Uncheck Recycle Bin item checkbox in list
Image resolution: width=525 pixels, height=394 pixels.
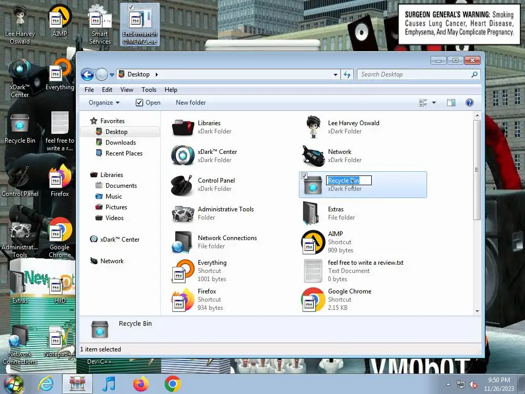tap(304, 175)
